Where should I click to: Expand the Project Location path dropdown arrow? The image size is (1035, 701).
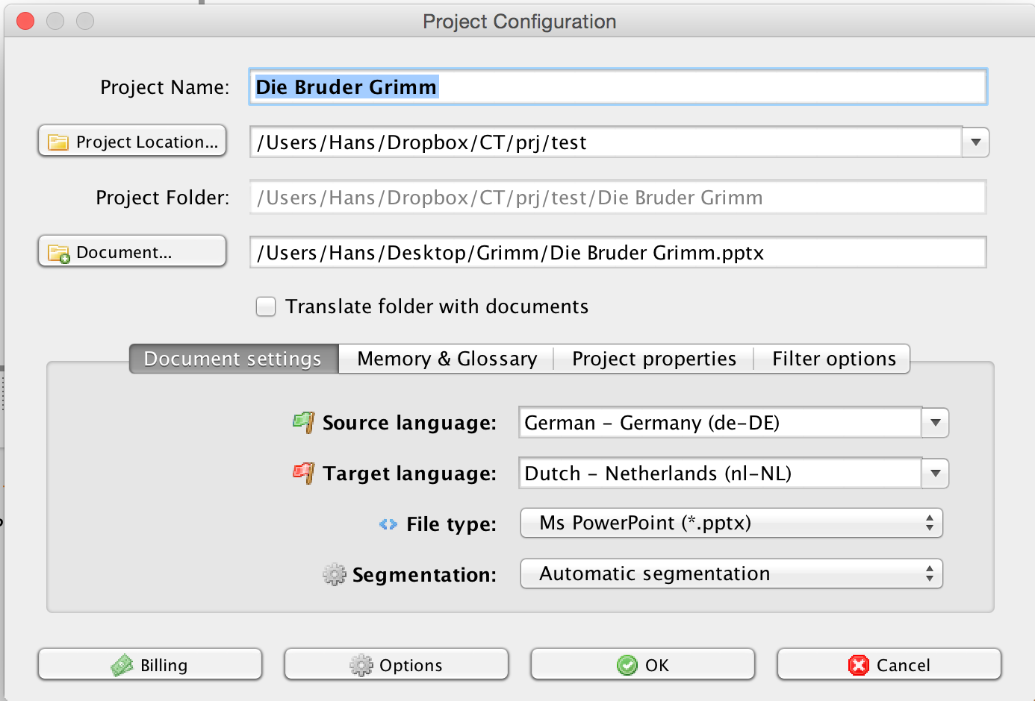(x=975, y=142)
